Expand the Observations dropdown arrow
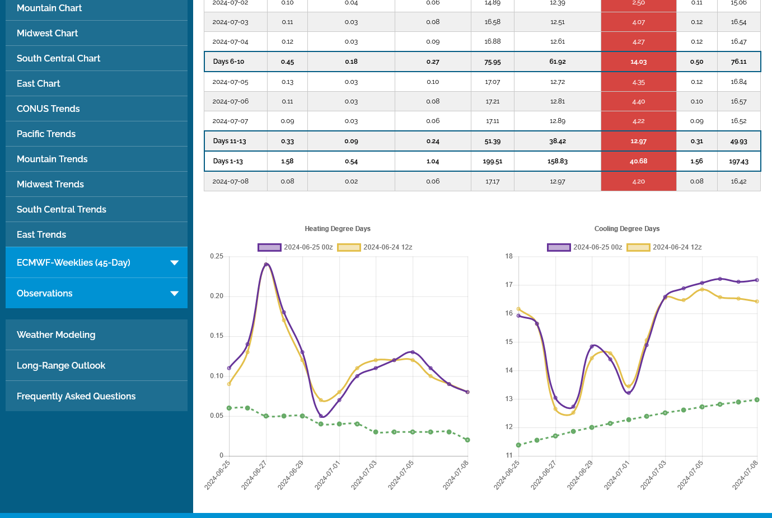The width and height of the screenshot is (772, 518). 174,294
